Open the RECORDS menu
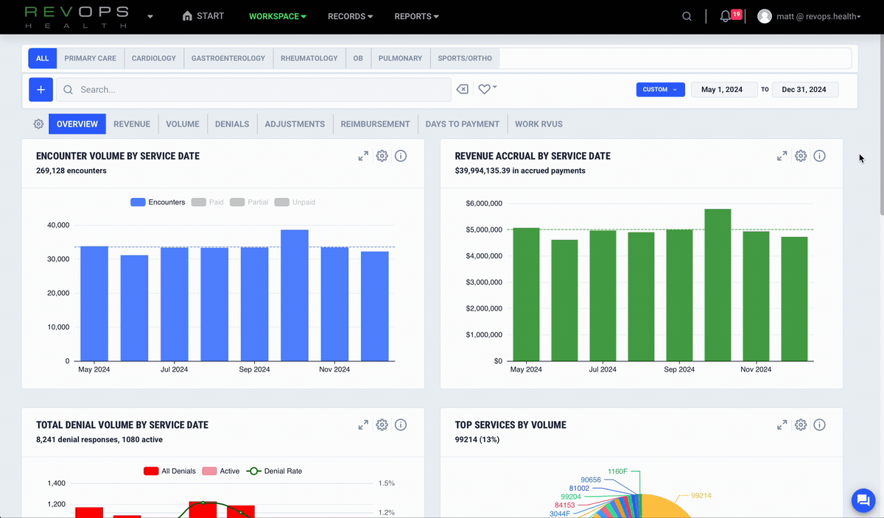The image size is (884, 518). [350, 16]
